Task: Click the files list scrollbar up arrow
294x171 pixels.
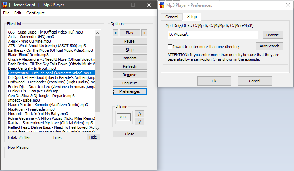Action: [x=97, y=33]
